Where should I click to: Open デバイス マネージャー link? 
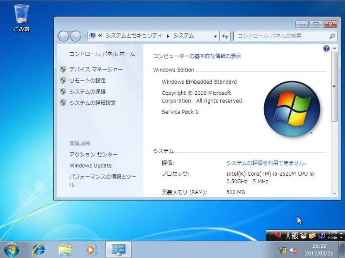click(x=96, y=69)
